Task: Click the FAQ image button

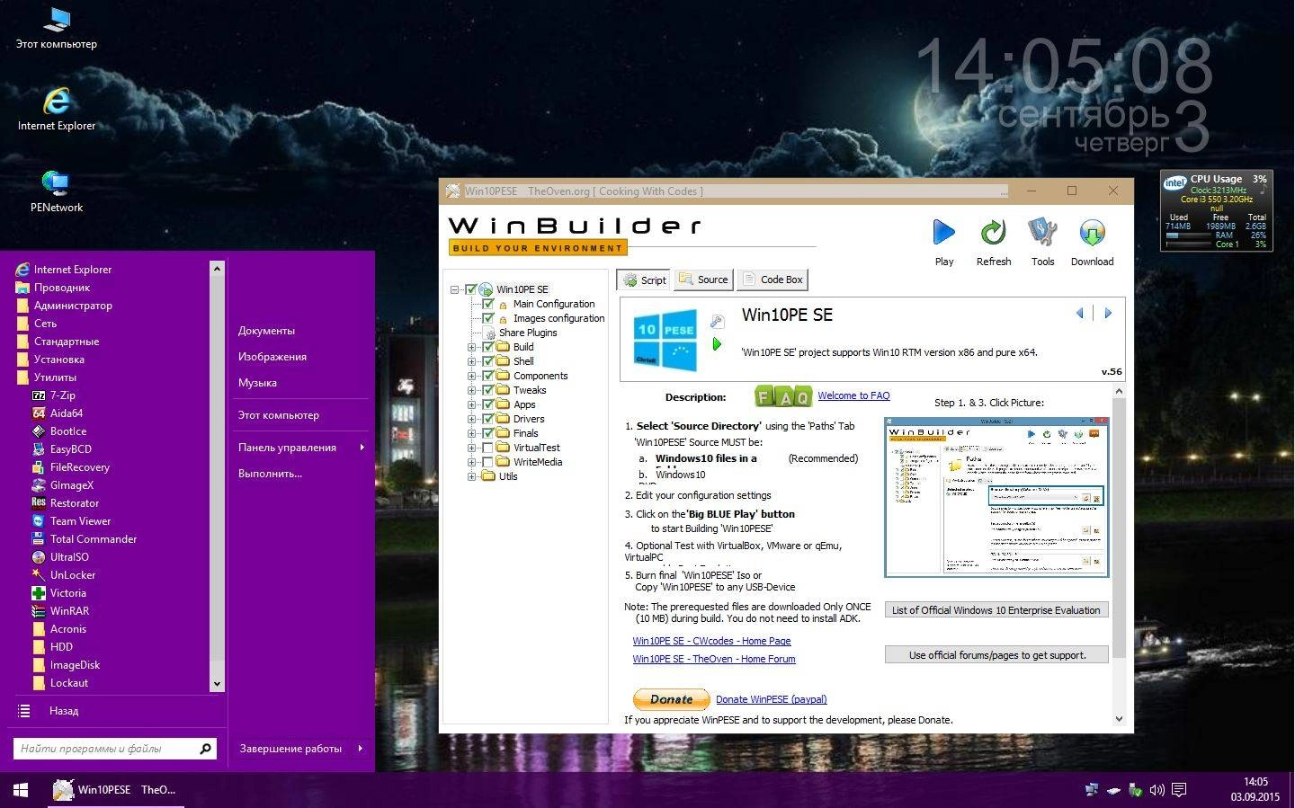Action: [782, 396]
